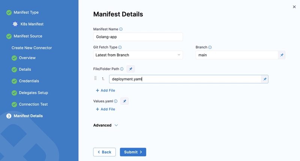Open the Details connector step
The width and height of the screenshot is (300, 161).
[25, 69]
